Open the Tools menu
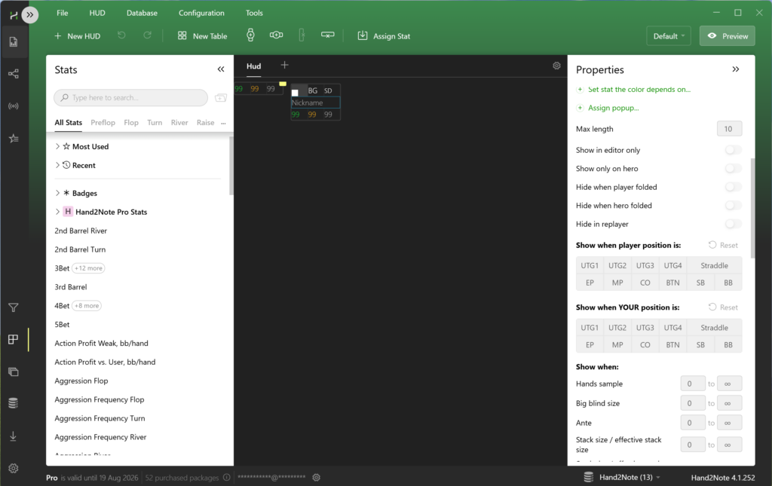 coord(254,13)
